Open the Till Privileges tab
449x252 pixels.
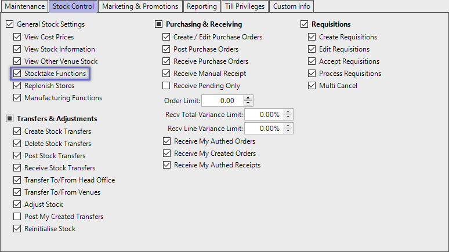pos(245,6)
